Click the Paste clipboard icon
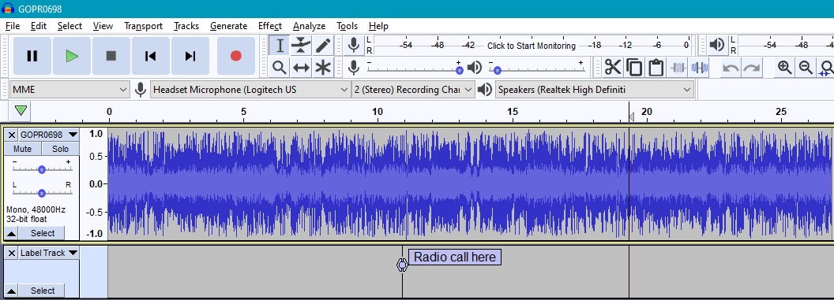 [656, 67]
